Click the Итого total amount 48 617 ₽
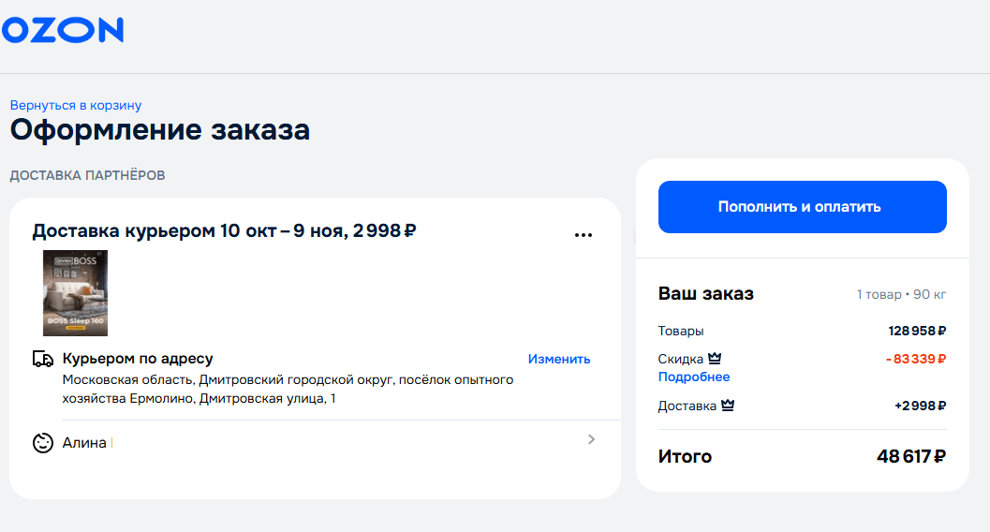Screen dimensions: 990x532 point(910,457)
